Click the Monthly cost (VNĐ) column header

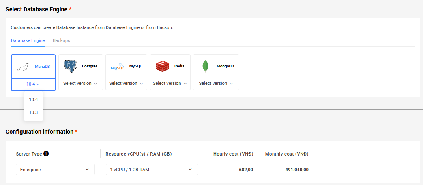(287, 154)
